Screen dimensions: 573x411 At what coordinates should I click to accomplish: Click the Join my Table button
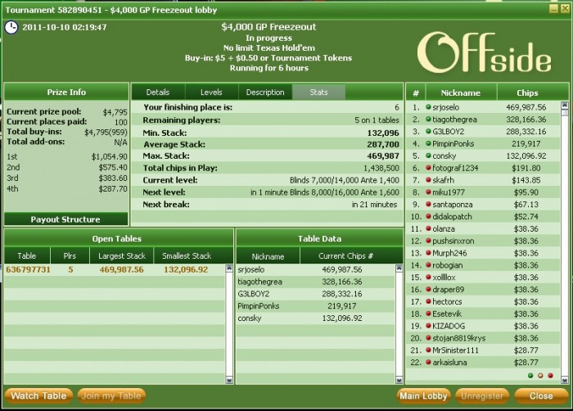tap(111, 396)
